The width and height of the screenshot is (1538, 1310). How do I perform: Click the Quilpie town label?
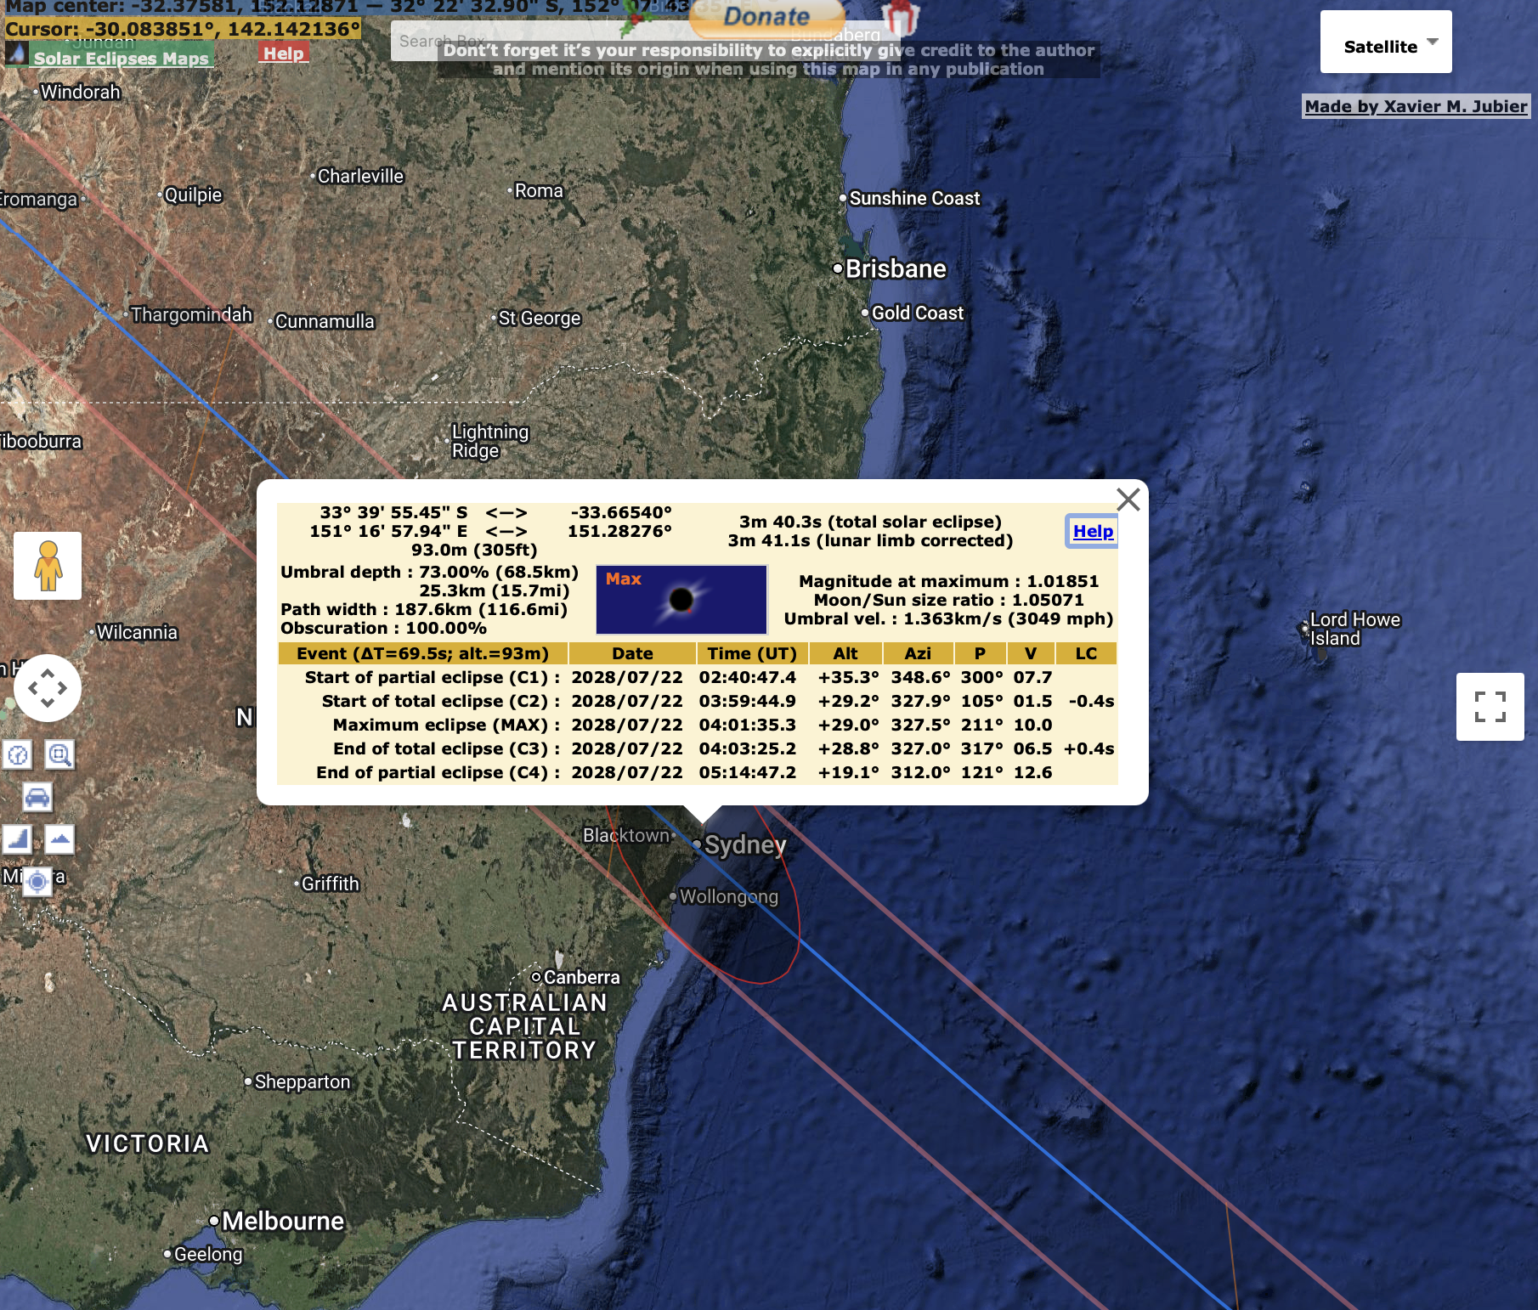click(x=193, y=195)
